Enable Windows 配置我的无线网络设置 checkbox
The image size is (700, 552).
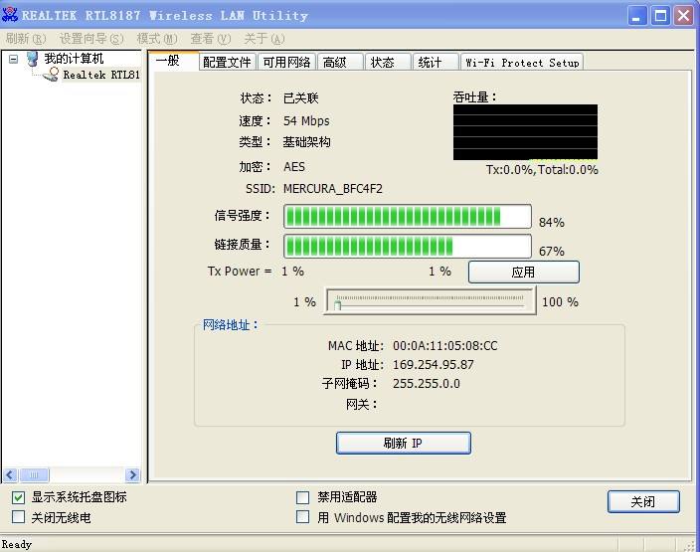[x=302, y=517]
